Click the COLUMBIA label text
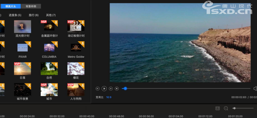257x118 pixels. (x=49, y=57)
